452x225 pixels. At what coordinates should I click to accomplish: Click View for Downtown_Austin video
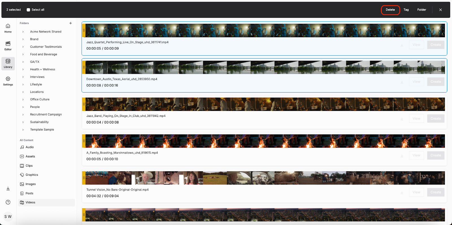click(x=416, y=82)
